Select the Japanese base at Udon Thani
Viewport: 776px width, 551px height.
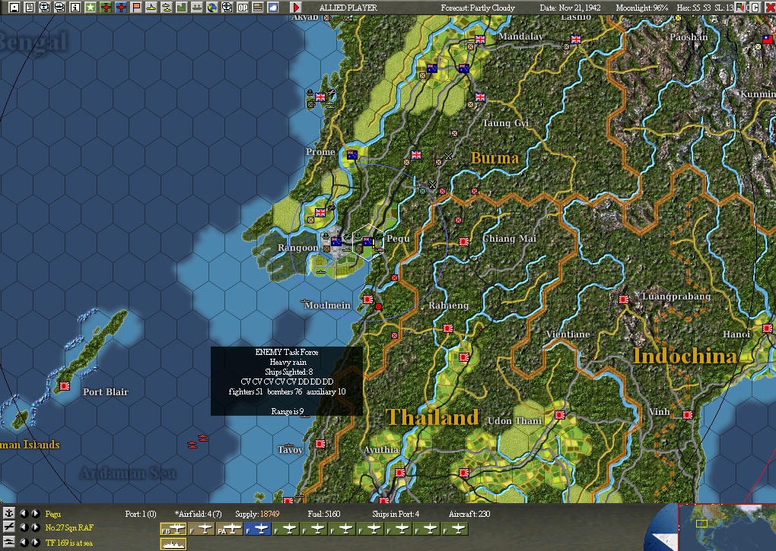[560, 415]
